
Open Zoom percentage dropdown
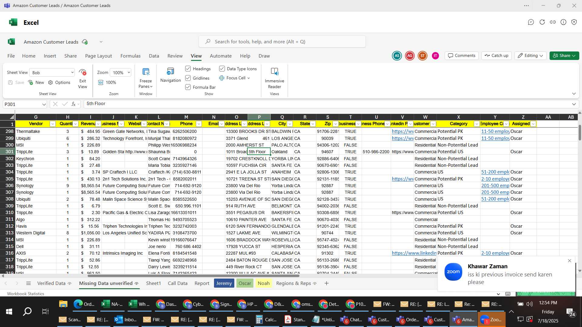(x=121, y=72)
